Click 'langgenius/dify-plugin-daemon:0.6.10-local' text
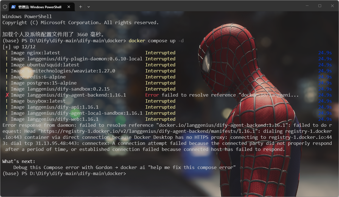Image resolution: width=339 pixels, height=197 pixels. tap(85, 59)
